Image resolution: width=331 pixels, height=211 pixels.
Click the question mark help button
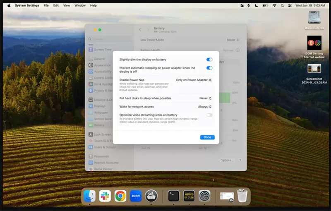click(x=240, y=161)
